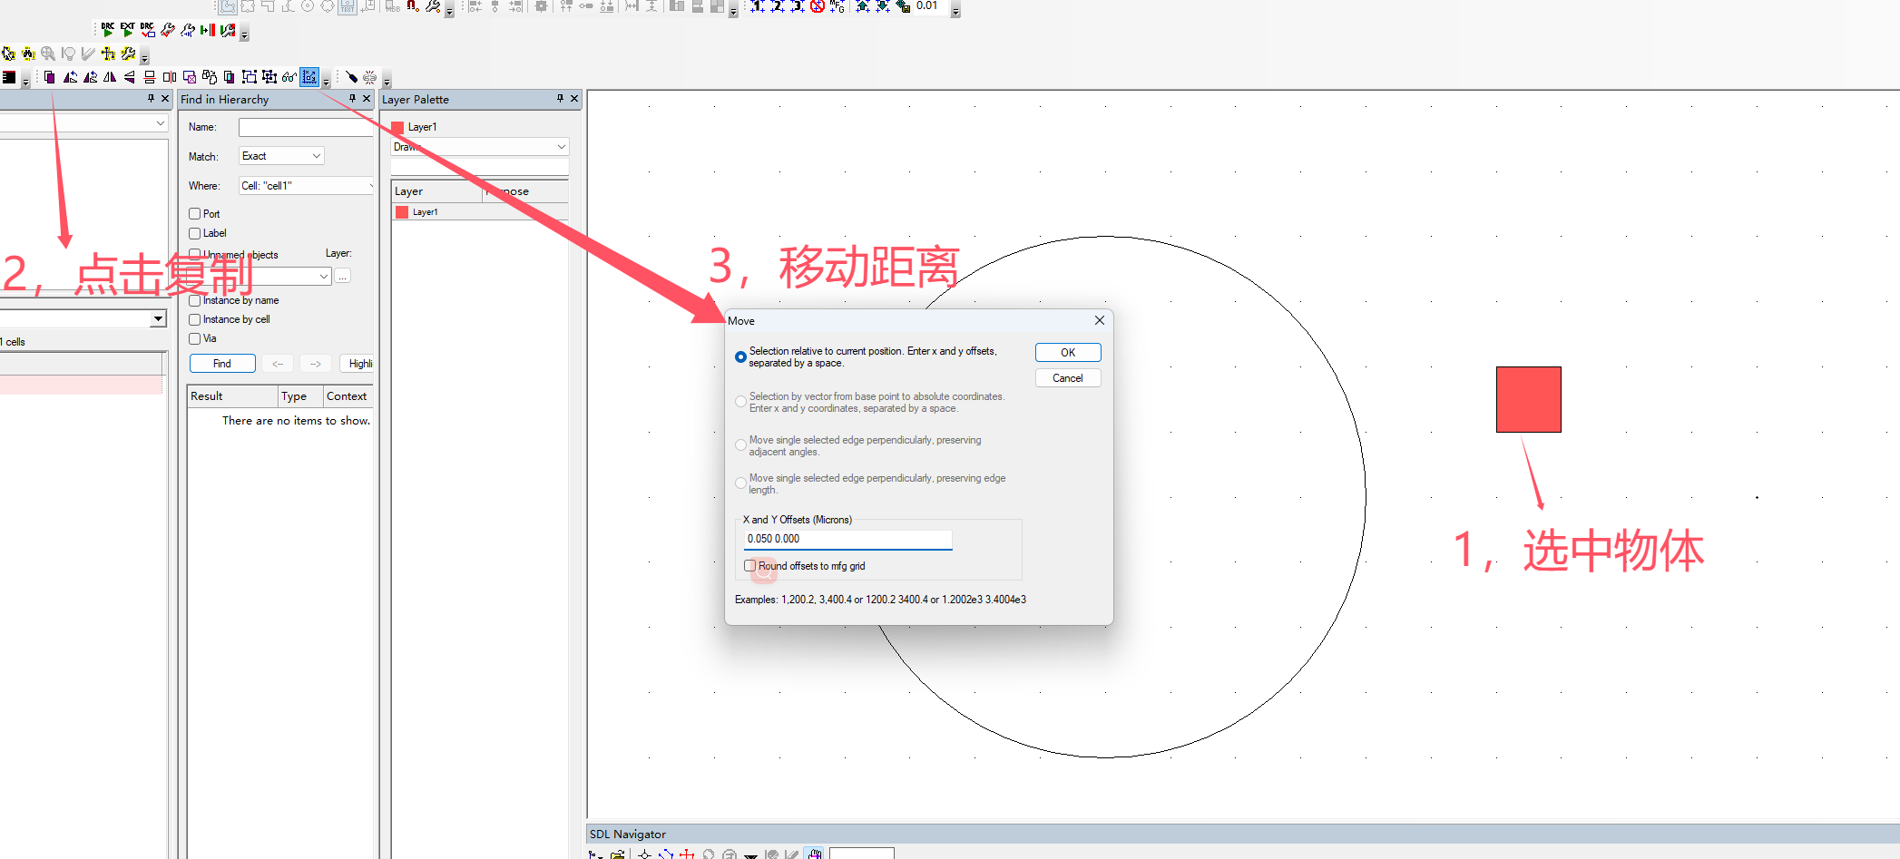This screenshot has height=859, width=1900.
Task: Click the open-folder icon in SDL Navigator
Action: pos(618,854)
